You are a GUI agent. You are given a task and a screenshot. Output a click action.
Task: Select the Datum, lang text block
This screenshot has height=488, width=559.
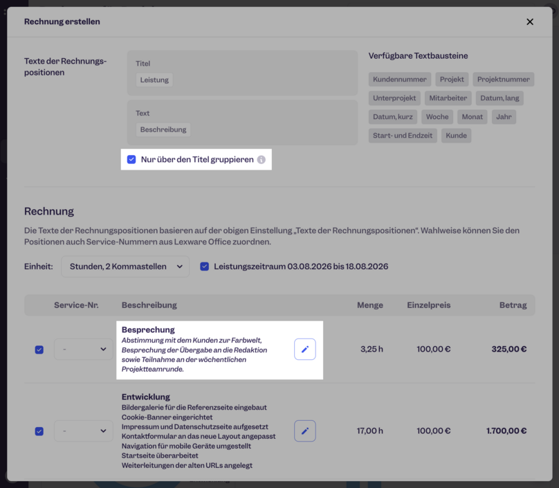pyautogui.click(x=500, y=98)
